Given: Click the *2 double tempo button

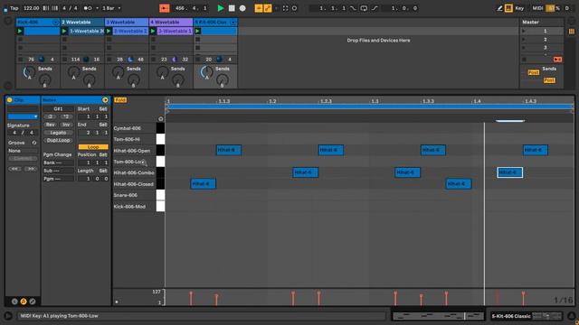Looking at the screenshot, I should click(66, 116).
